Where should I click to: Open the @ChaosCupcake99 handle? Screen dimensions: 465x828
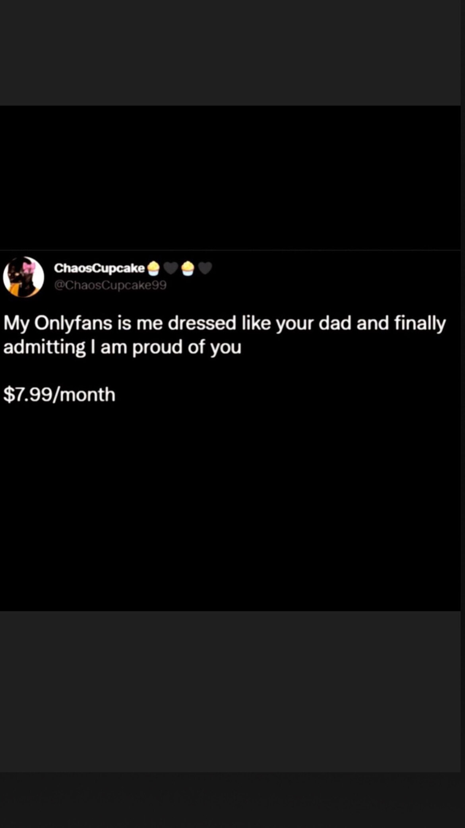[110, 285]
